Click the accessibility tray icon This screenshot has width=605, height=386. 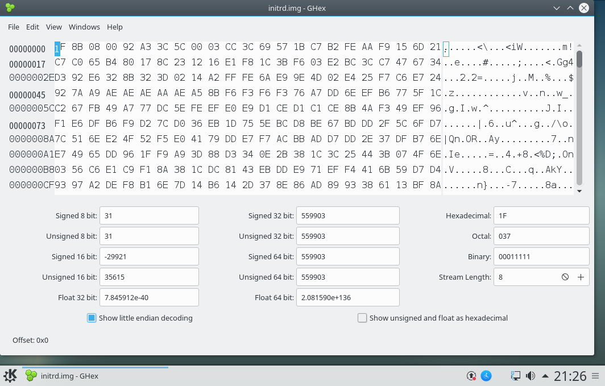(486, 376)
